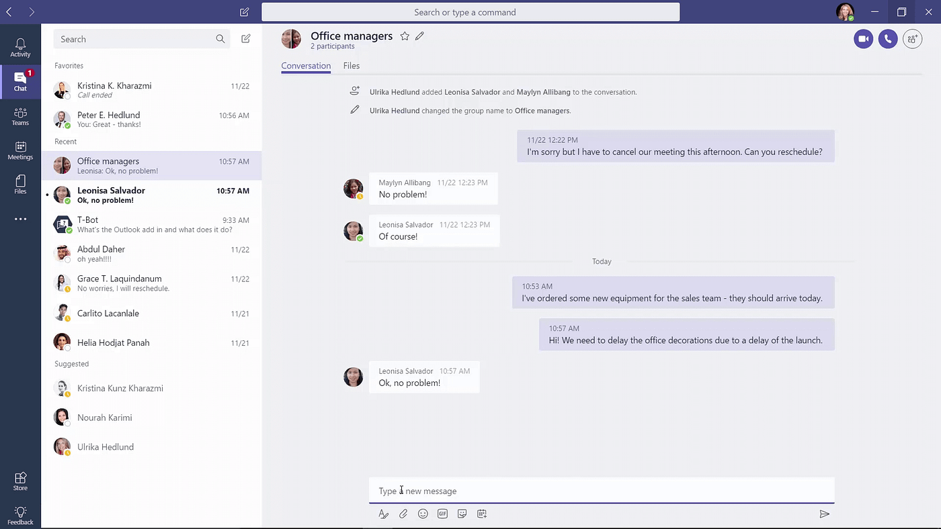Open the emoji picker

click(x=422, y=514)
